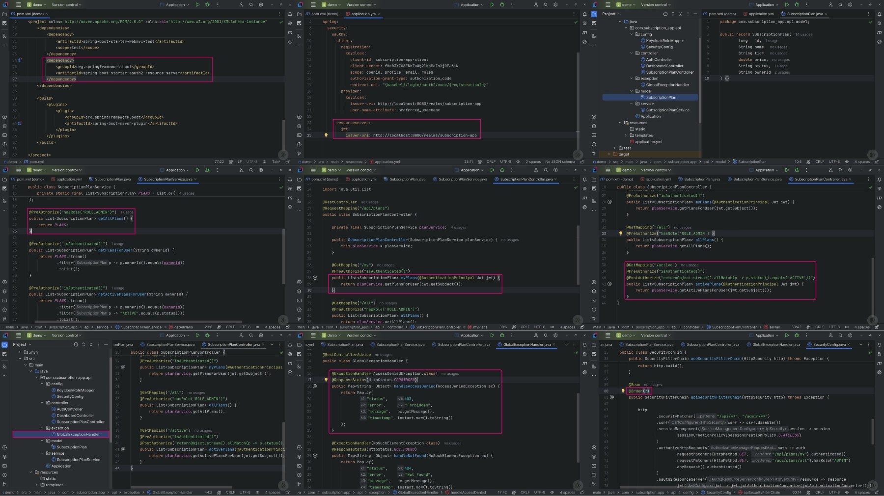This screenshot has width=884, height=496.
Task: Open Code With Me in SubscriptionPlanService.java editor window
Action: coord(241,170)
